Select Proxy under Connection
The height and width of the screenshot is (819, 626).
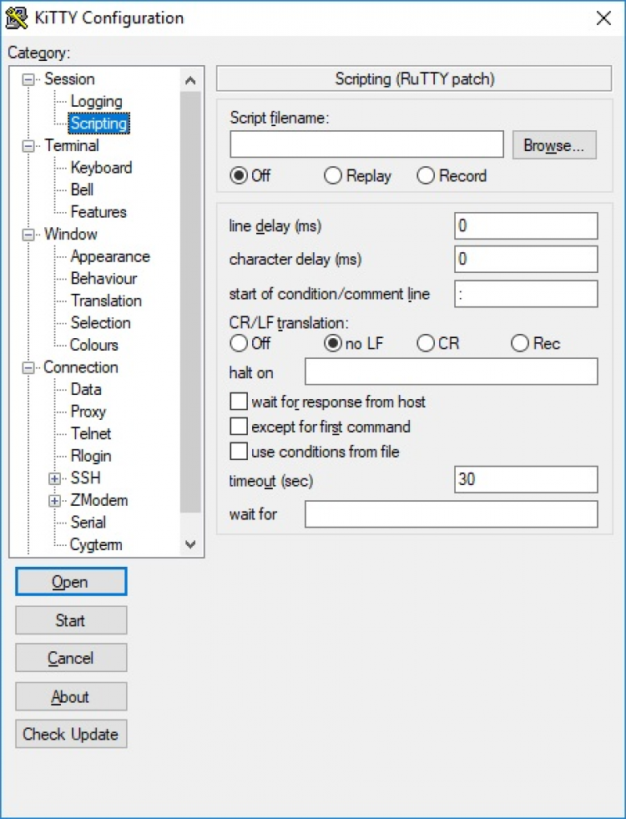88,412
